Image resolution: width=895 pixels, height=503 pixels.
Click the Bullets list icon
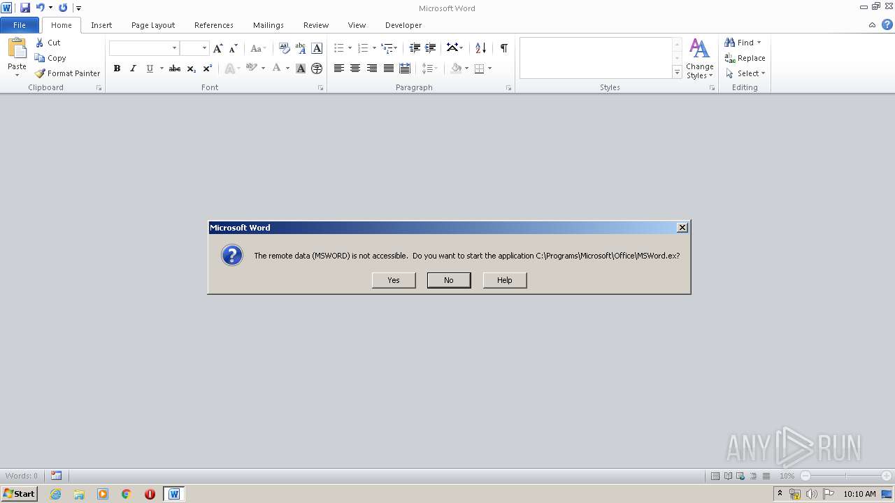[338, 48]
